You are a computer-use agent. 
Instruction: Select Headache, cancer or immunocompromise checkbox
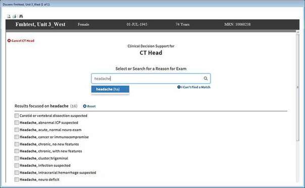(x=17, y=137)
